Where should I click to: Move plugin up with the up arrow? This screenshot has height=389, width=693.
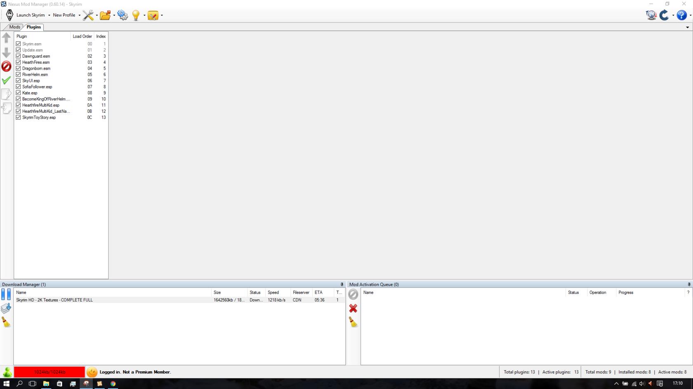pos(6,38)
